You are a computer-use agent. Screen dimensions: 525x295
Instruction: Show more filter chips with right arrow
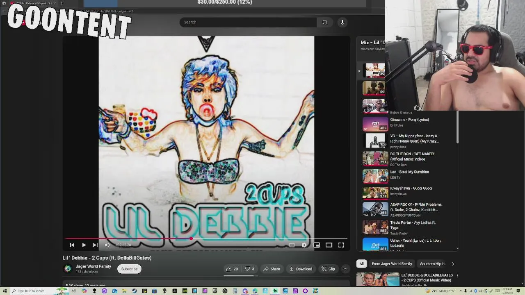[453, 264]
